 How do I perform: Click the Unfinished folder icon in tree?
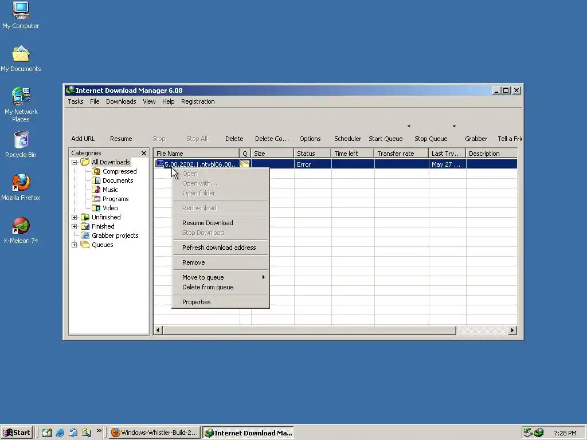click(x=85, y=217)
